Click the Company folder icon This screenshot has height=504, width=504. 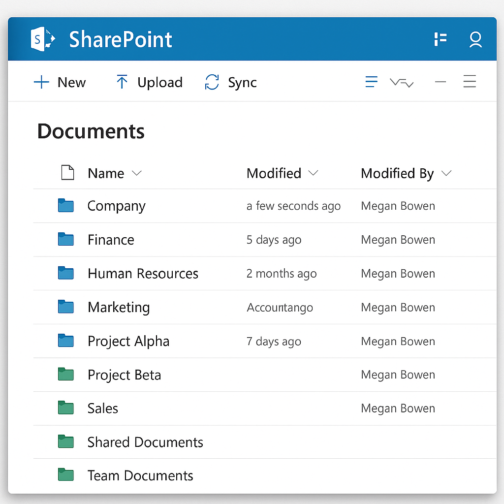(x=65, y=206)
